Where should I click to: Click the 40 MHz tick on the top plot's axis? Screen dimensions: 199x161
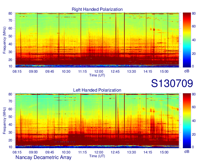coord(10,44)
